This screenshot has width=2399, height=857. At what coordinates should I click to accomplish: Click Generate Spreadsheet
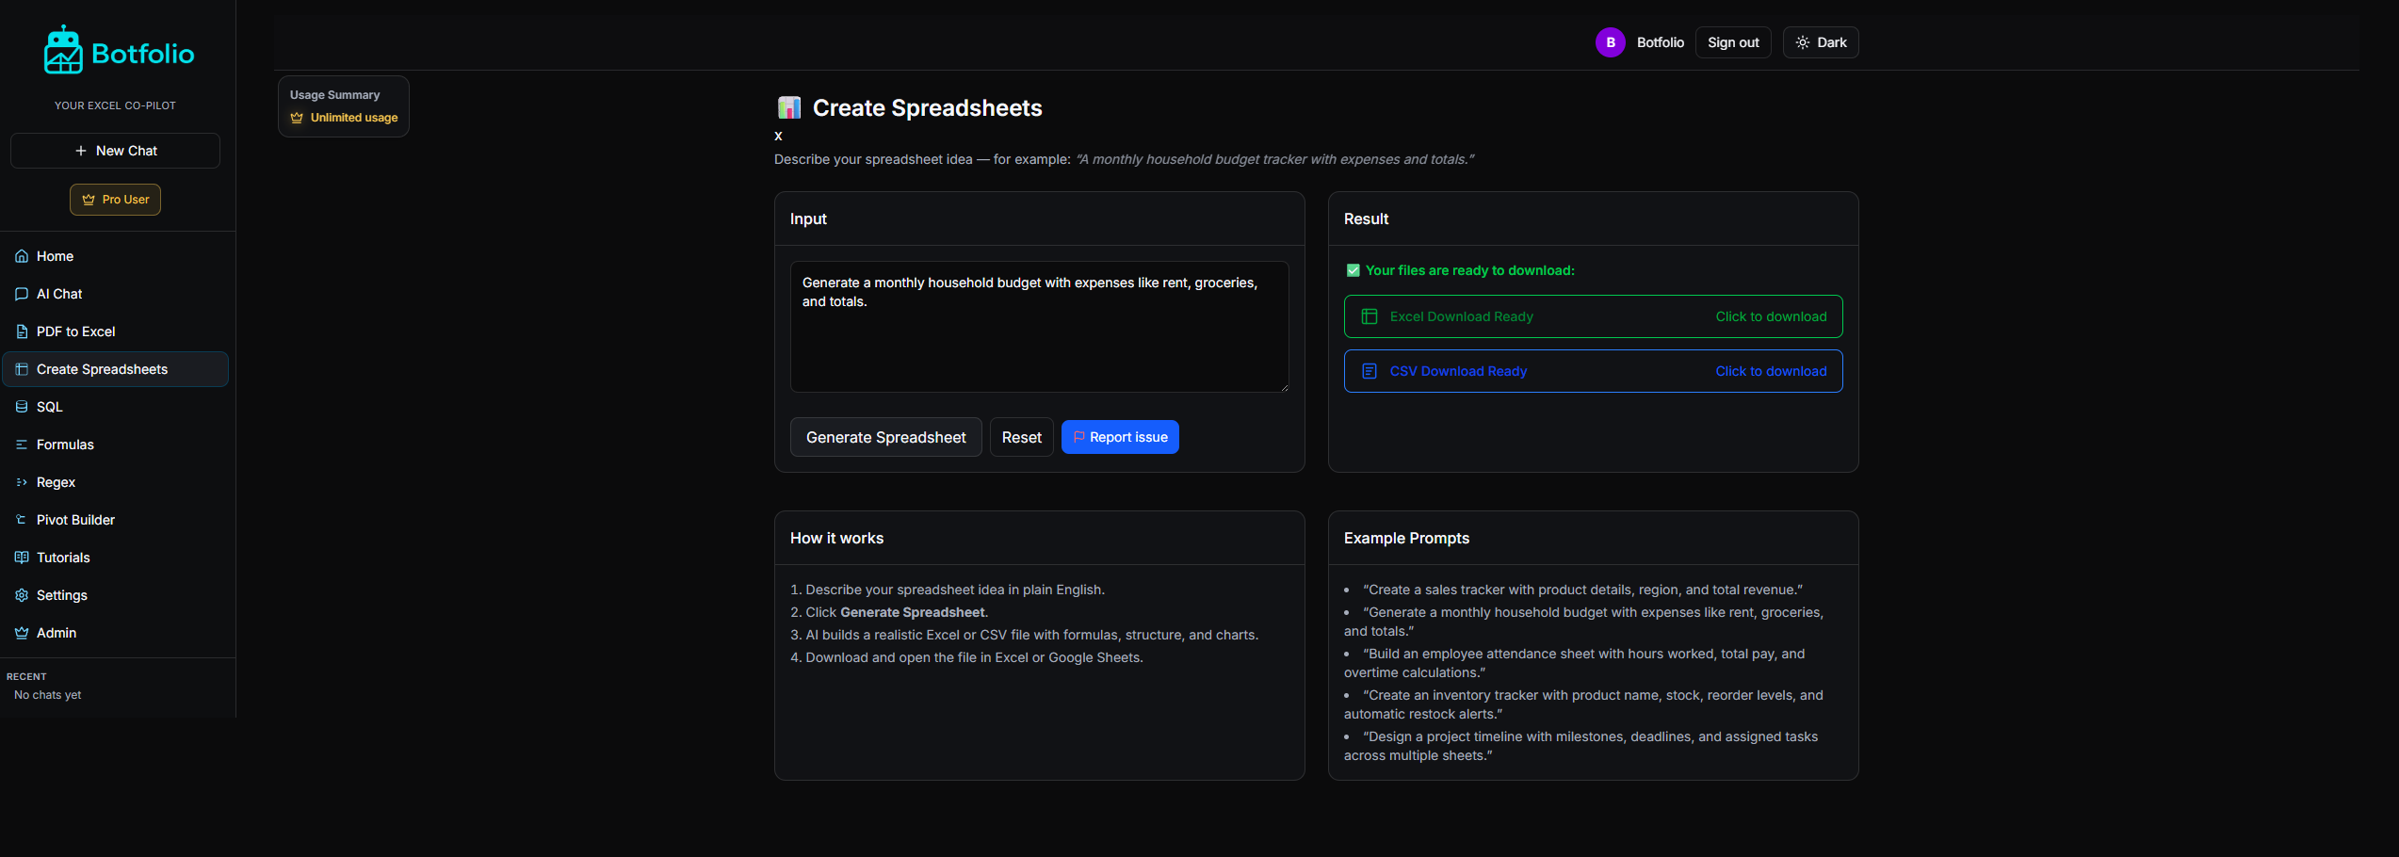[885, 436]
